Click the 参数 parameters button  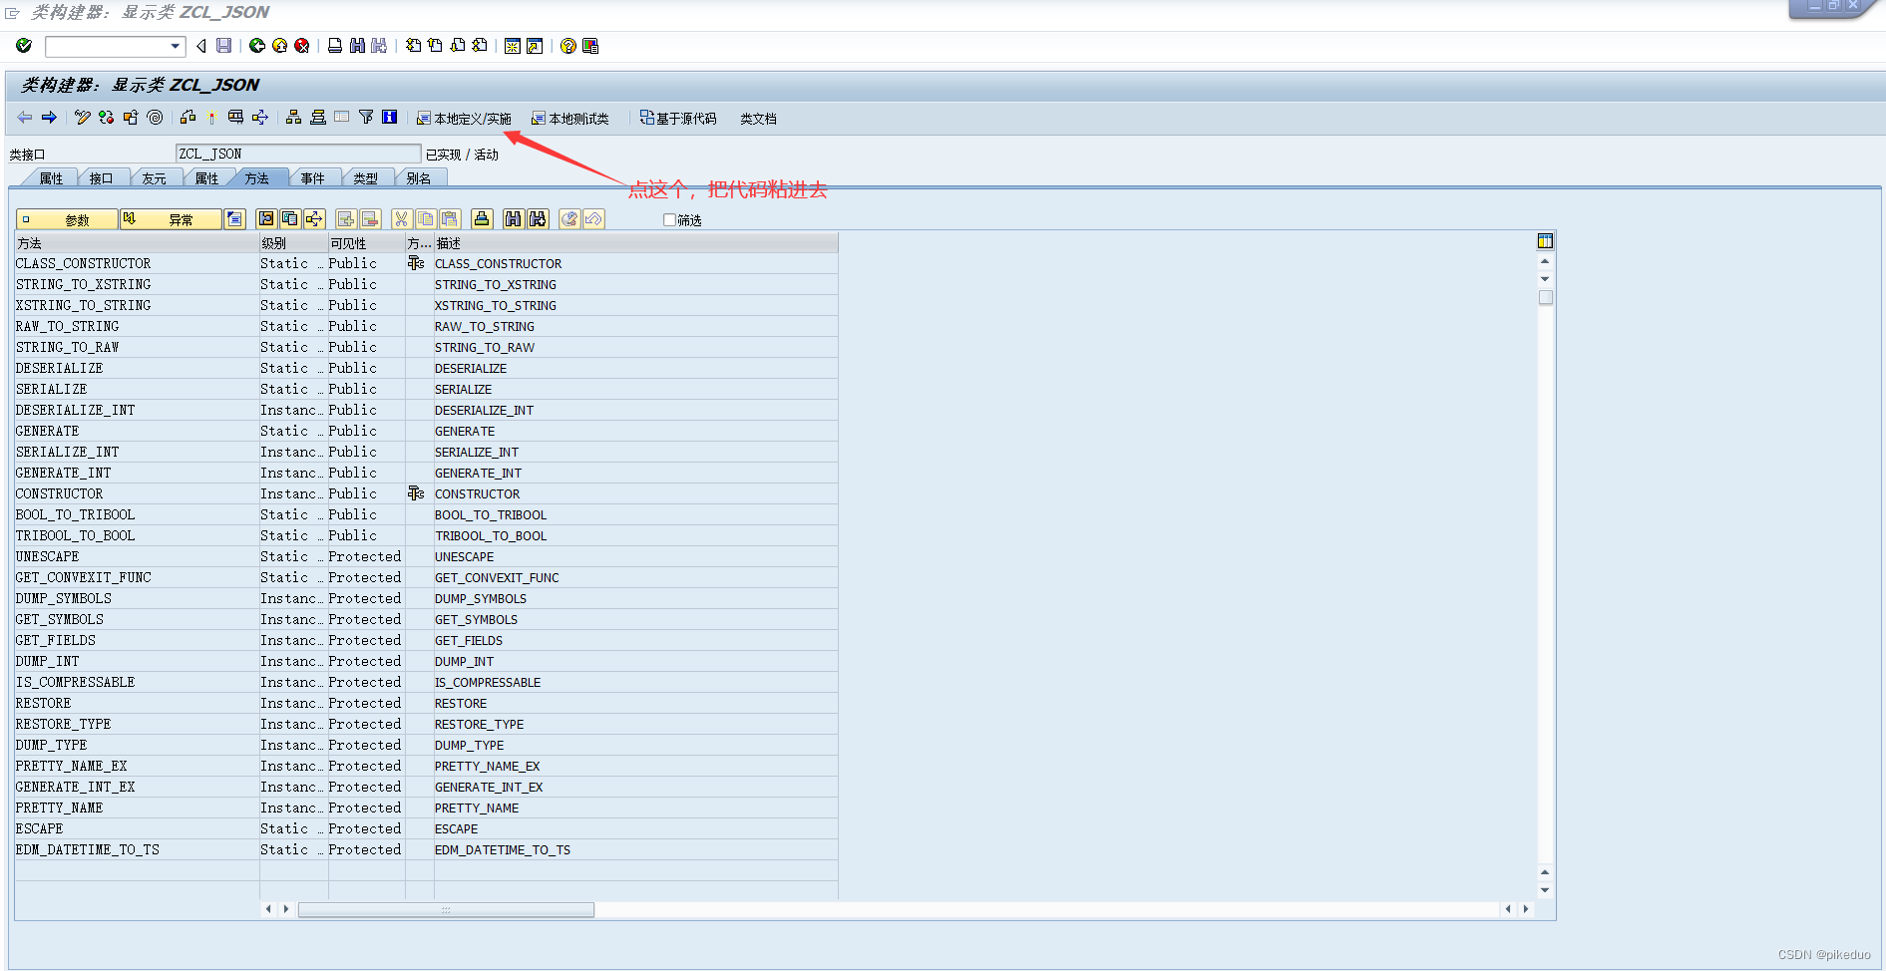(x=67, y=219)
